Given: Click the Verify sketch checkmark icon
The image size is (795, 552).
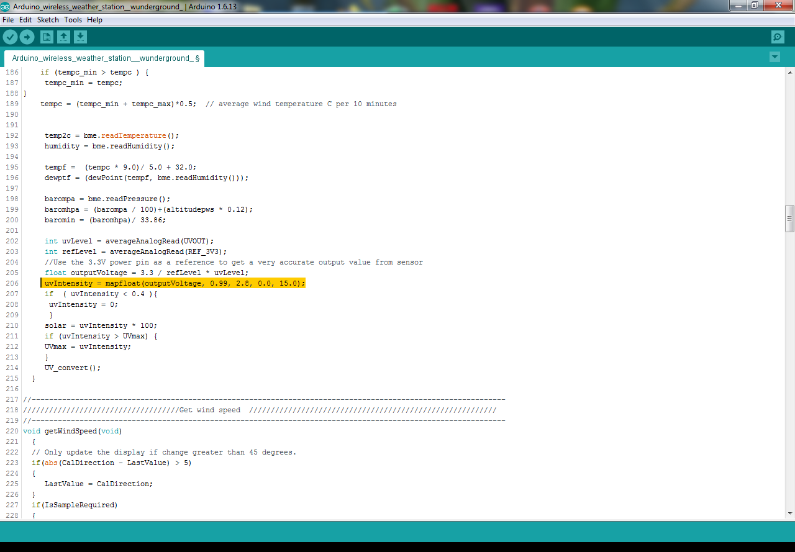Looking at the screenshot, I should [10, 37].
